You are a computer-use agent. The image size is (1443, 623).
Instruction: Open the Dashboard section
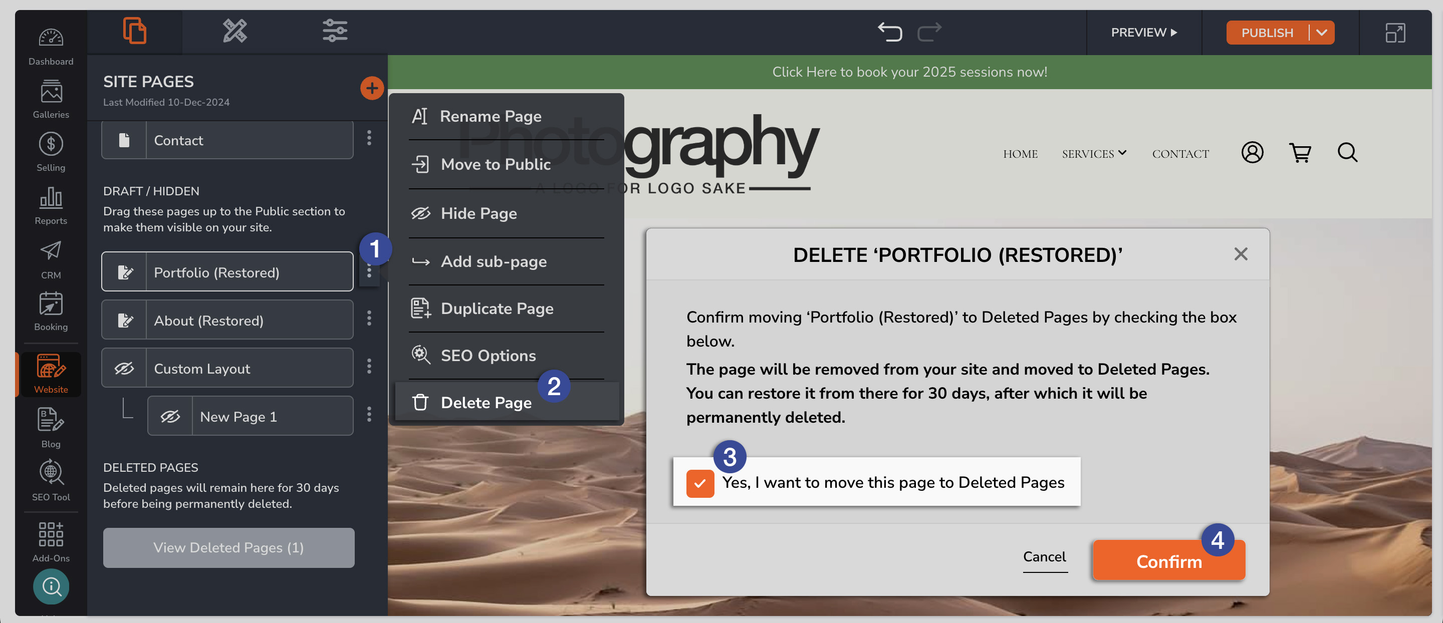pyautogui.click(x=51, y=47)
